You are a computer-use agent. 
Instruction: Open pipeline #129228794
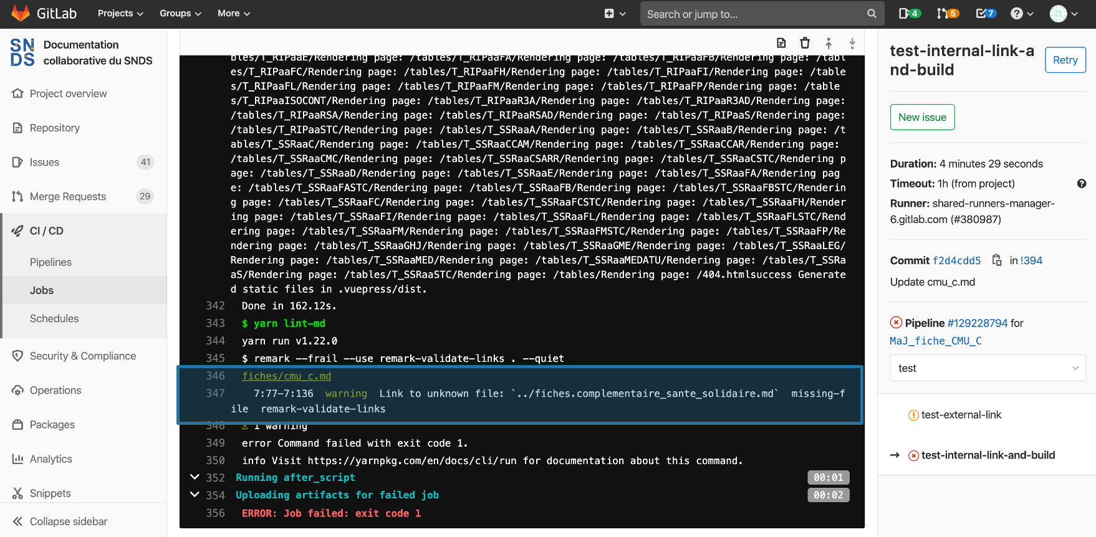coord(977,323)
